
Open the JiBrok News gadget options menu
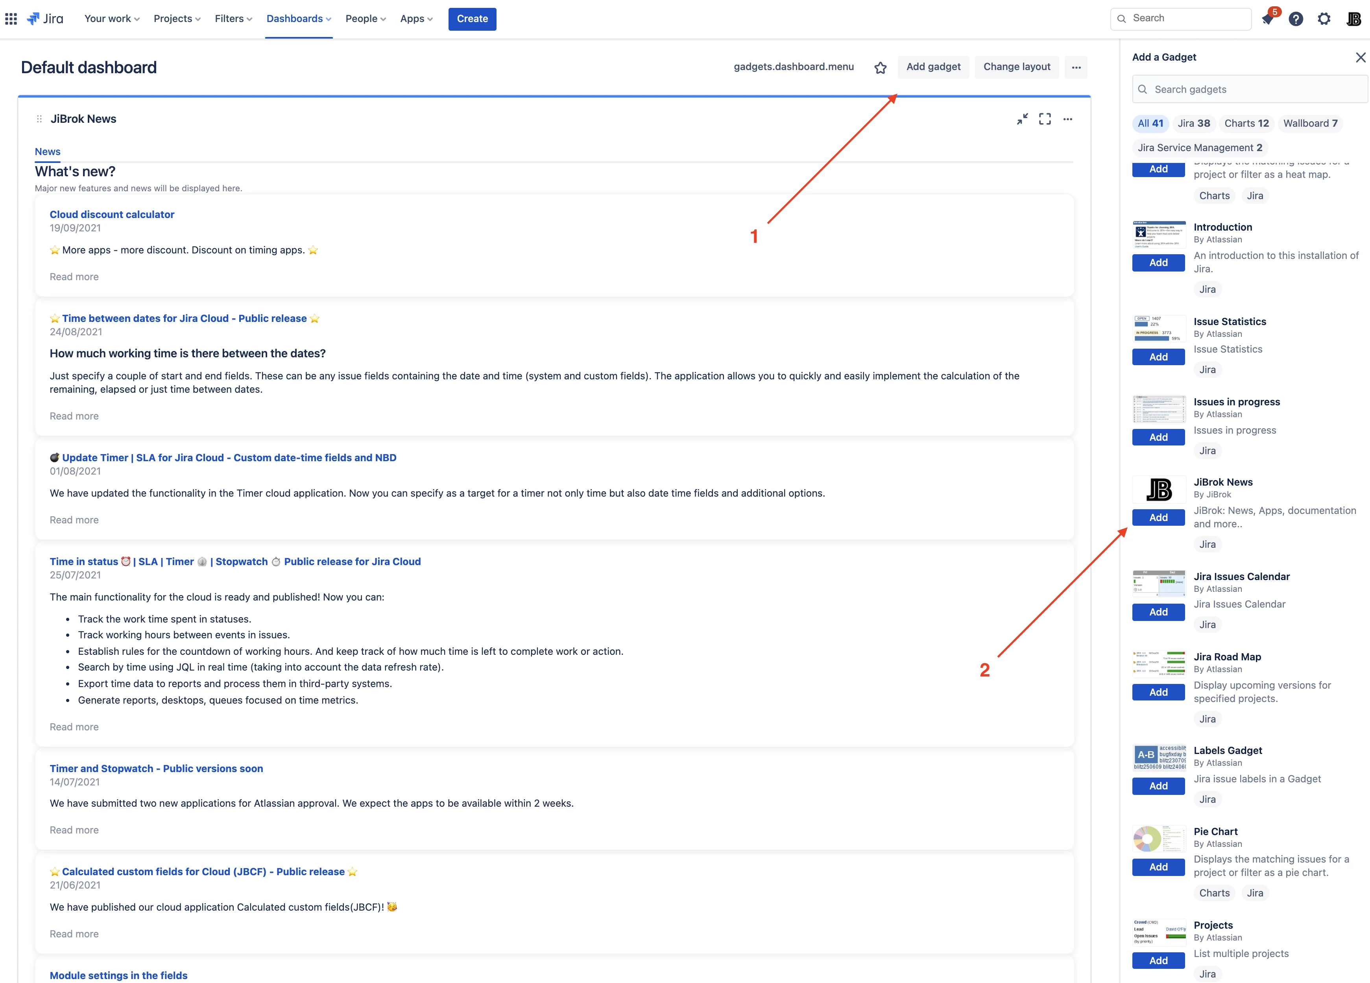[1068, 119]
